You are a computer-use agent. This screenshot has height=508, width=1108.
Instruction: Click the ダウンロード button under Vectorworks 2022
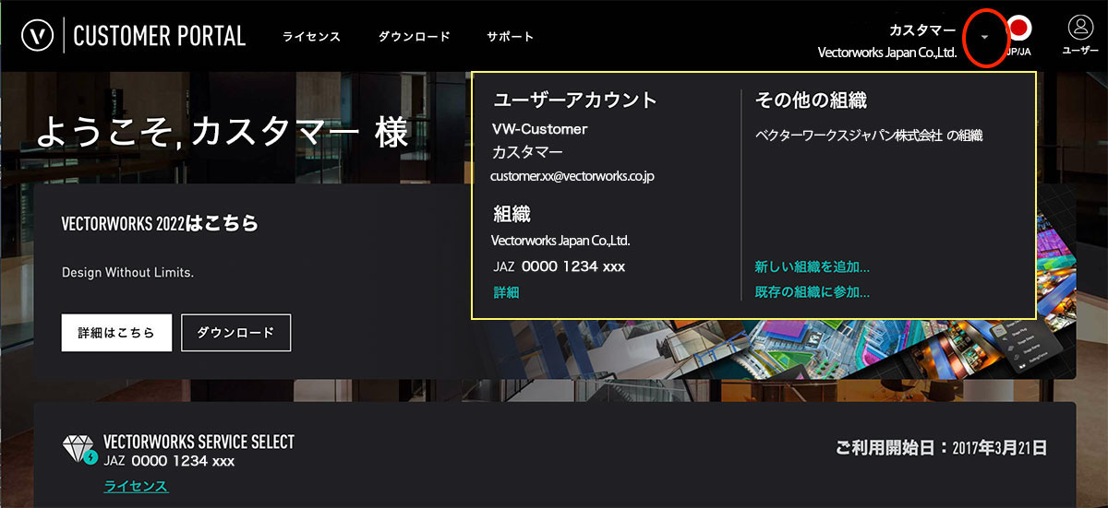[x=236, y=333]
